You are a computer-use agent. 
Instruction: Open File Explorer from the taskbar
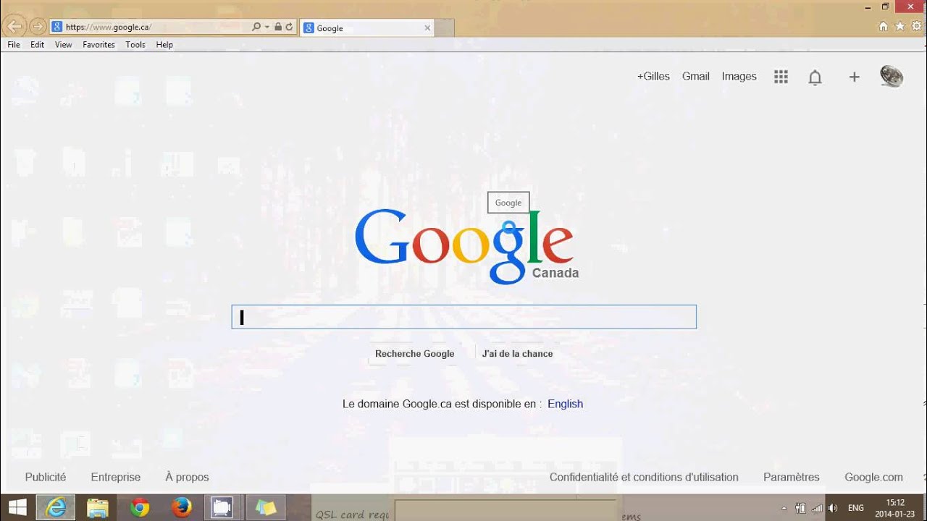pos(98,508)
